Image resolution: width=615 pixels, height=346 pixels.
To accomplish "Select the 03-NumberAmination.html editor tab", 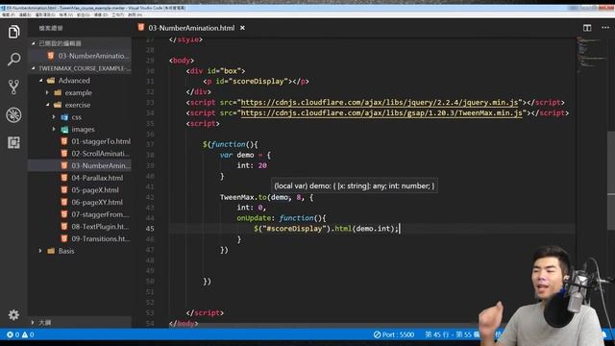I will [191, 28].
